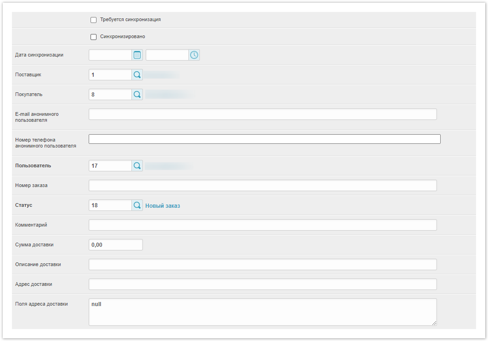The height and width of the screenshot is (341, 488).
Task: Open the clock time picker icon
Action: [194, 55]
